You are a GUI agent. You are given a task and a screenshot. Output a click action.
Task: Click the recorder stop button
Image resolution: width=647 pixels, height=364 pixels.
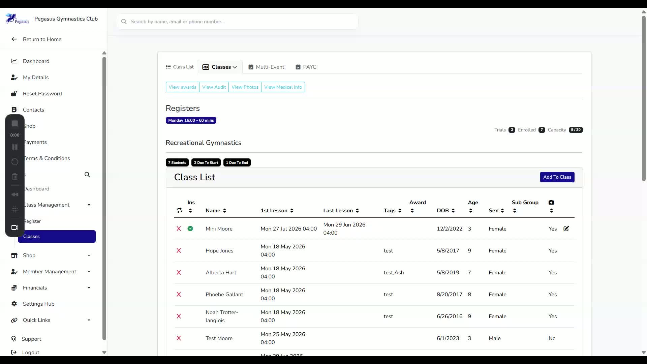click(15, 123)
